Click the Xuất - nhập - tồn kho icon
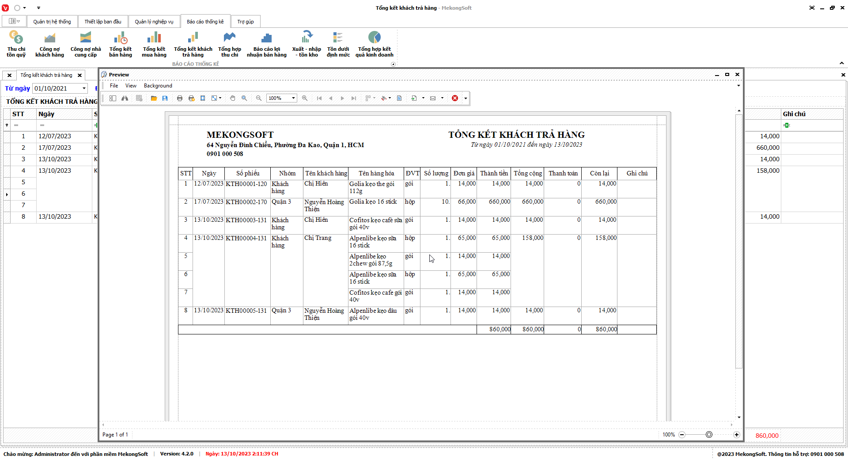This screenshot has width=848, height=459. point(307,45)
